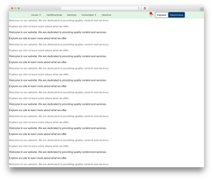Open the Certificaciones menu item
Viewport: 213px width, 180px height.
point(54,15)
